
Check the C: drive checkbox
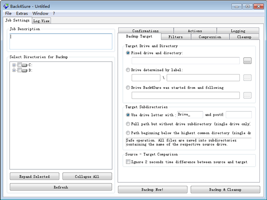[20, 64]
